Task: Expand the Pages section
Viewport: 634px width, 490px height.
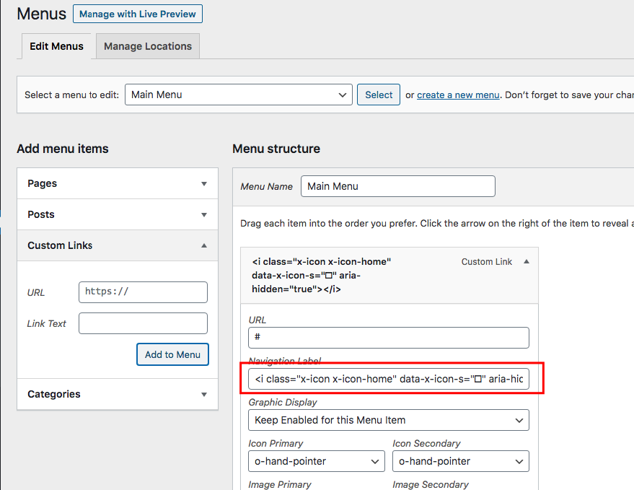Action: [118, 183]
